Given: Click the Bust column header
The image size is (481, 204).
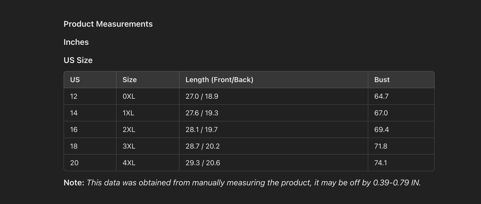Looking at the screenshot, I should click(382, 80).
